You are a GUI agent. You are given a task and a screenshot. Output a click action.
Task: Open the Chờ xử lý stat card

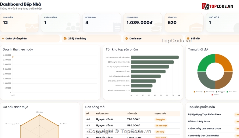pyautogui.click(x=223, y=23)
